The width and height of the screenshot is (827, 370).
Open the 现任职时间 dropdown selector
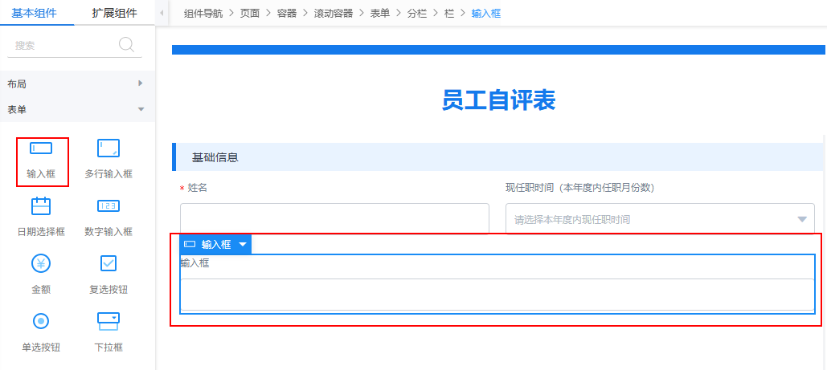coord(660,219)
